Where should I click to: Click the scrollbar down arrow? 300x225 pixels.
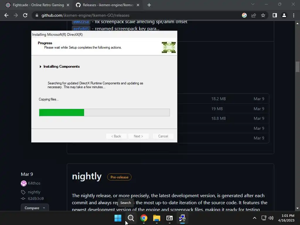pyautogui.click(x=297, y=209)
